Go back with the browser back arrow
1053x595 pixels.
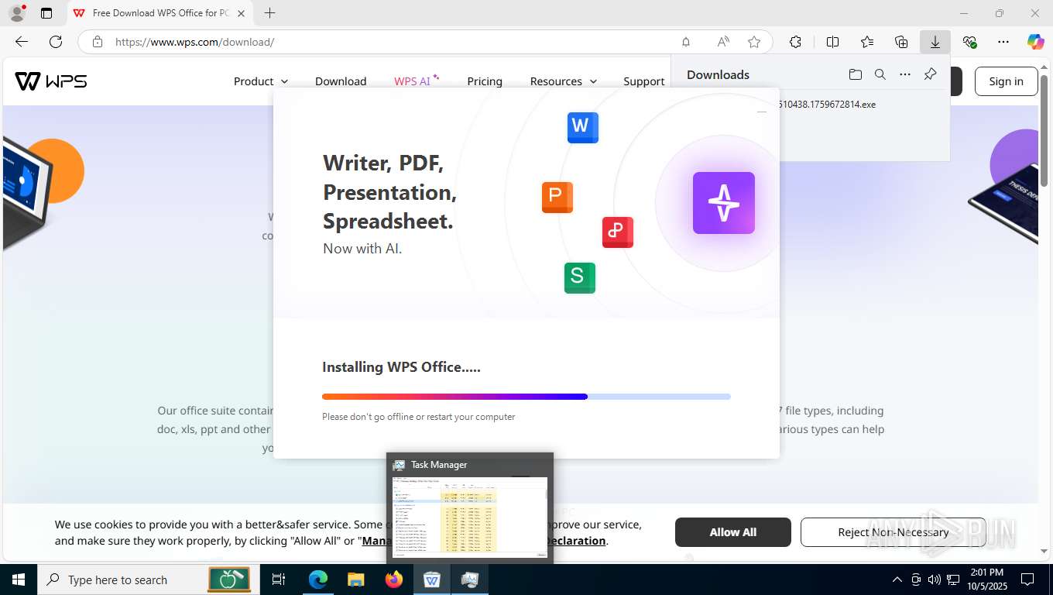coord(22,42)
